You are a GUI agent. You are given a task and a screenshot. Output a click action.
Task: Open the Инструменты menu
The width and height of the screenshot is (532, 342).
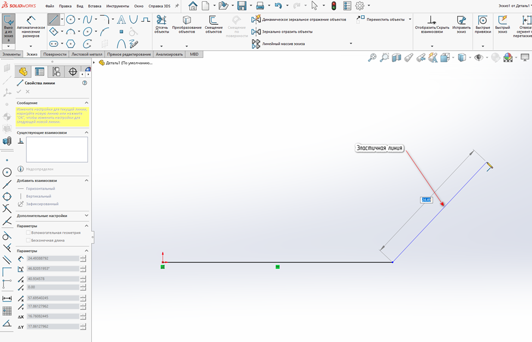tap(117, 6)
